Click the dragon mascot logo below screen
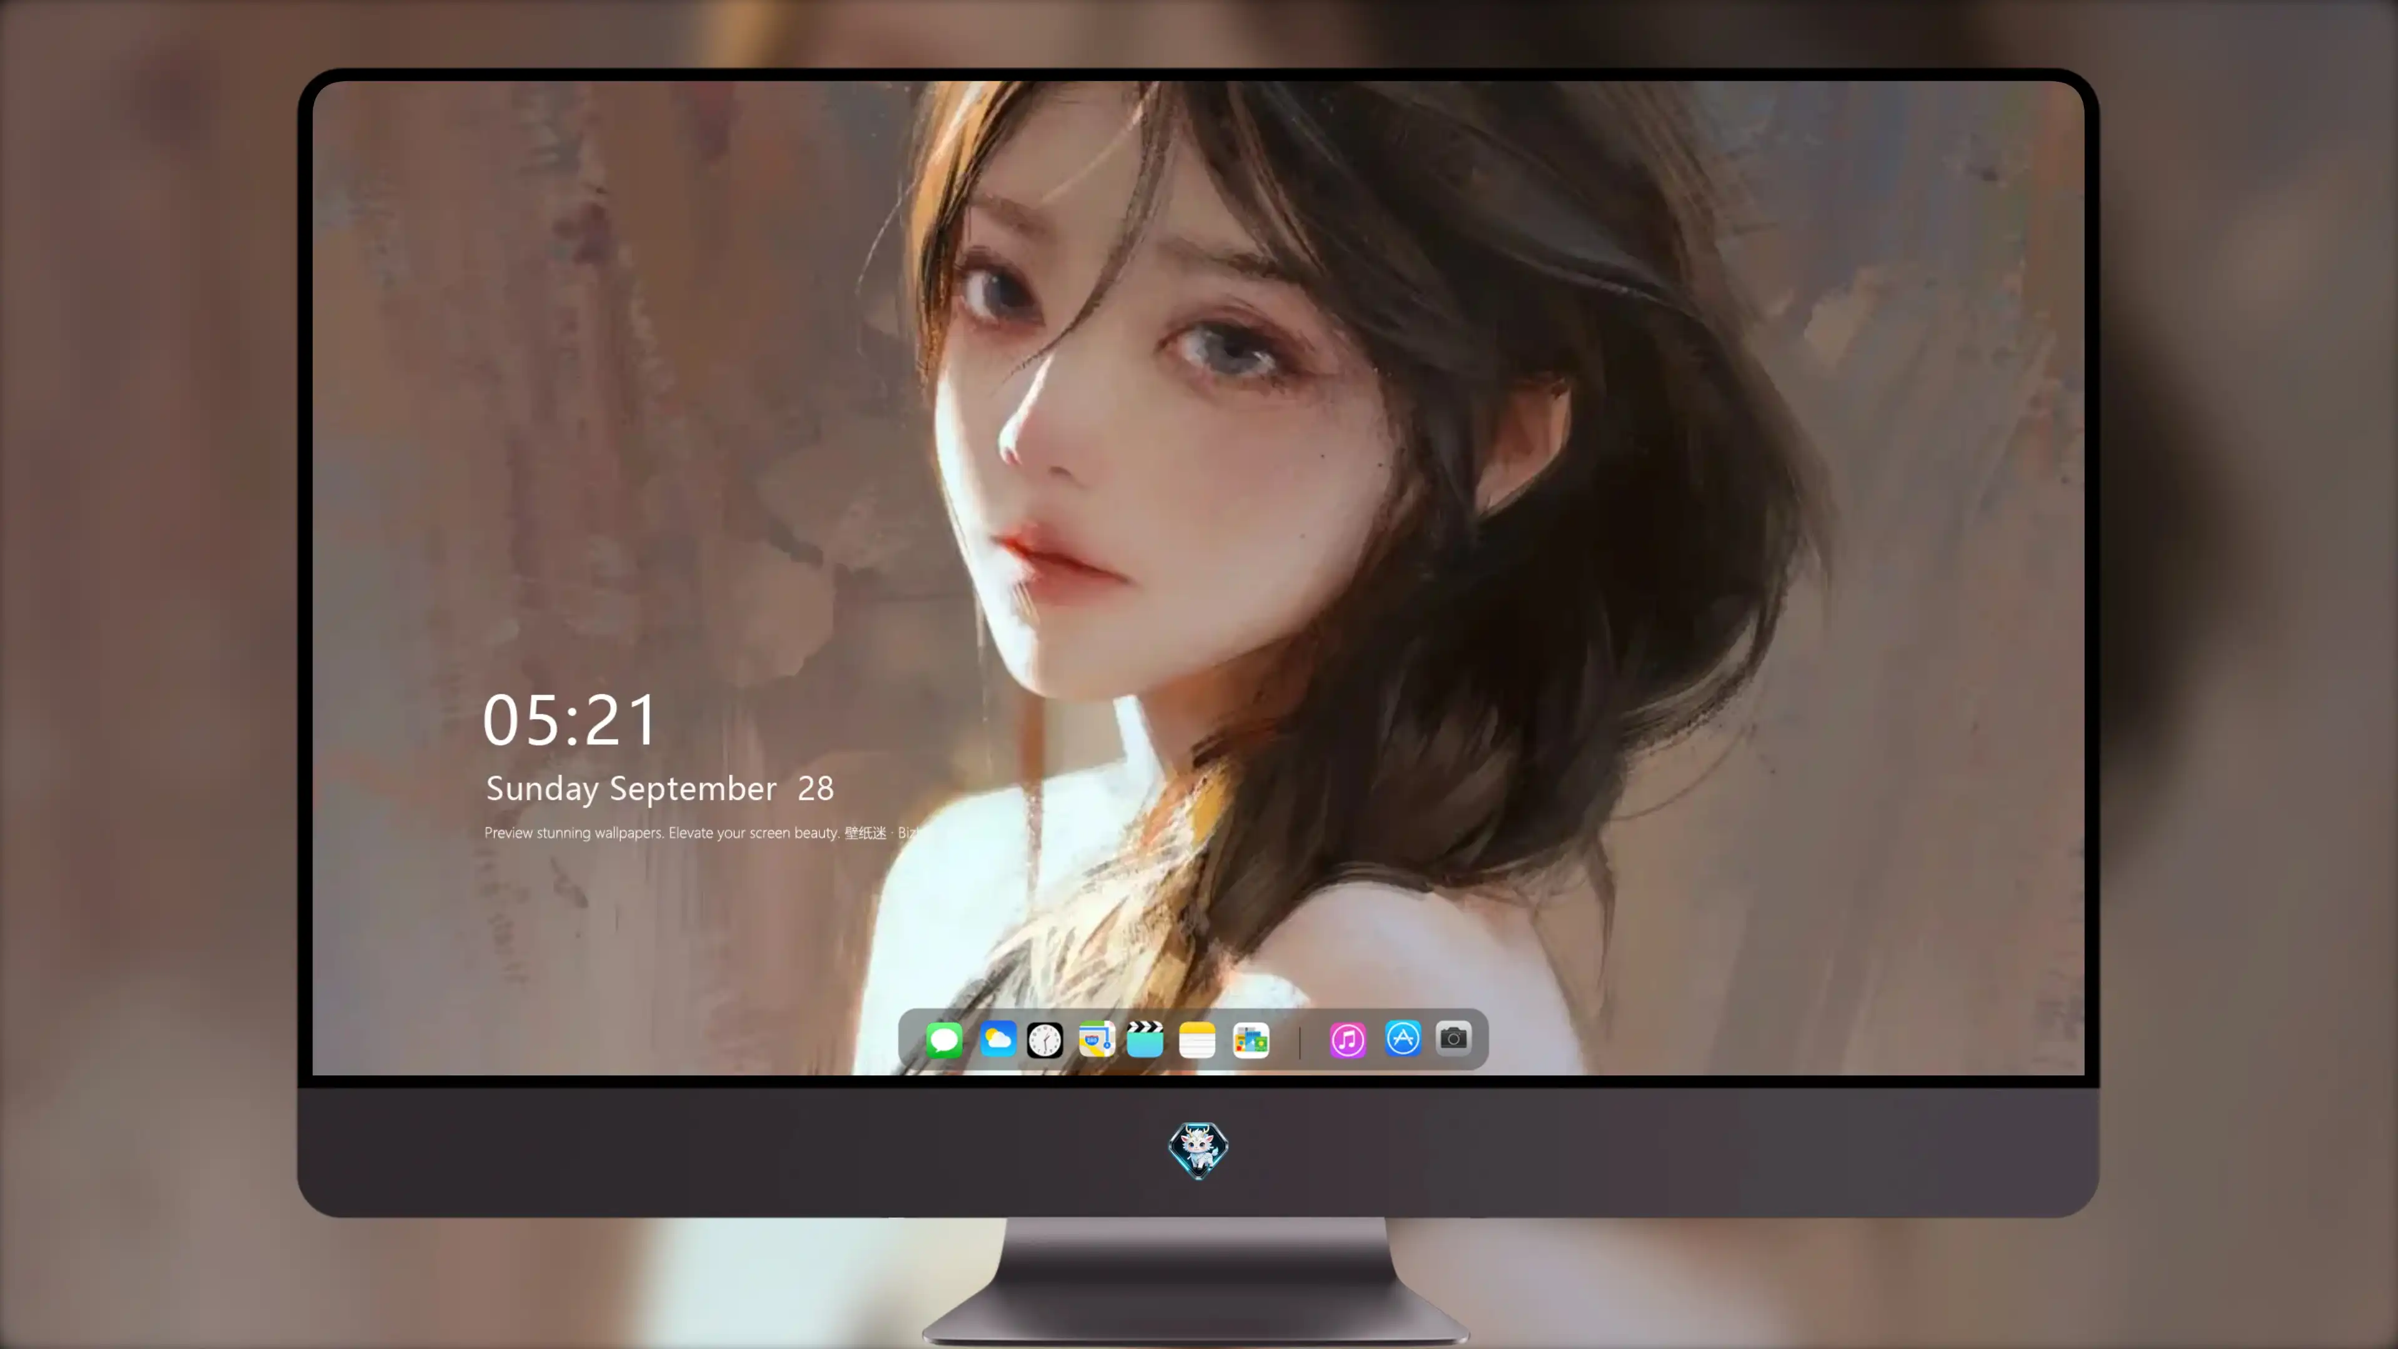This screenshot has width=2398, height=1349. (1198, 1150)
